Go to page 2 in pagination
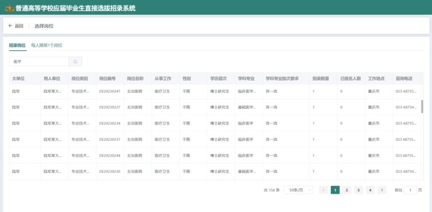 point(347,190)
